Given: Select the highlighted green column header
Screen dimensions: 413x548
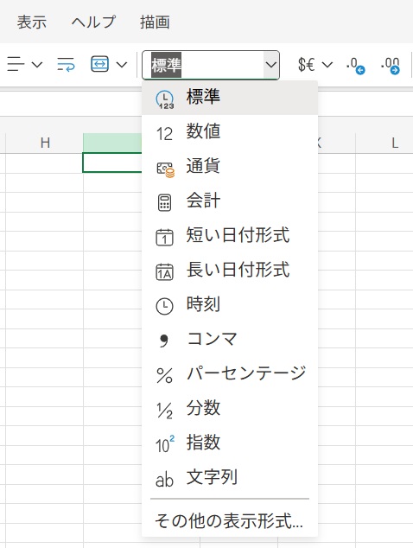Looking at the screenshot, I should coord(112,143).
